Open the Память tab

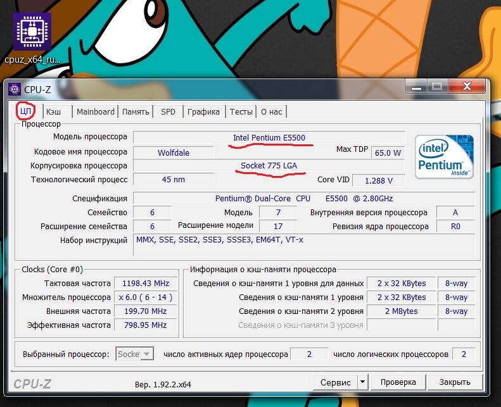coord(136,112)
